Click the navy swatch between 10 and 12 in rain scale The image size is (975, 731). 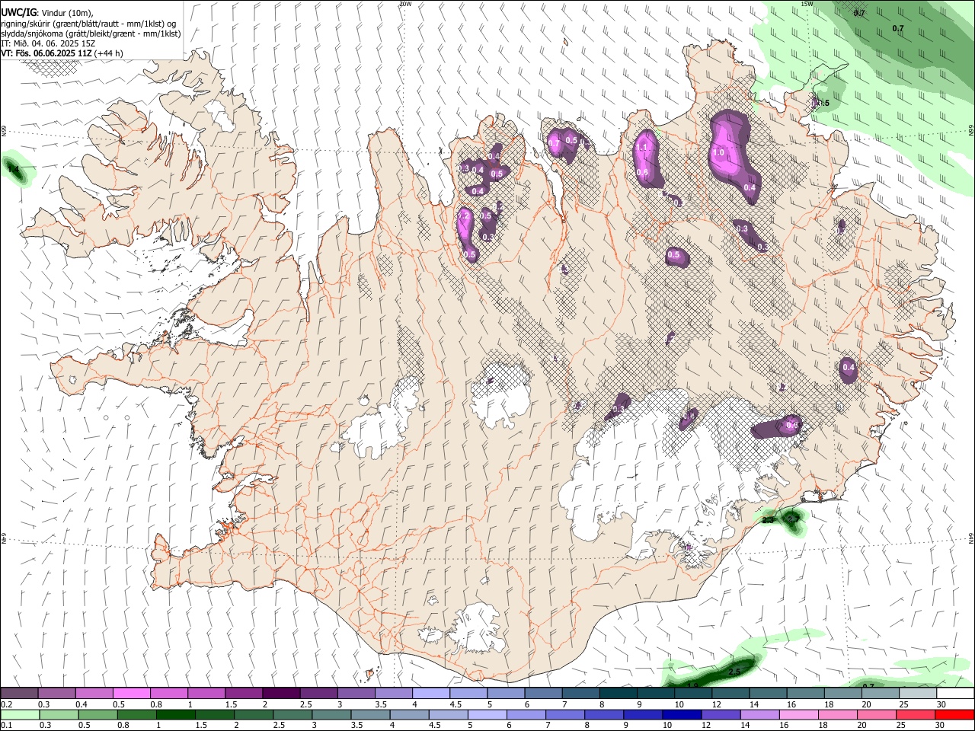(680, 715)
